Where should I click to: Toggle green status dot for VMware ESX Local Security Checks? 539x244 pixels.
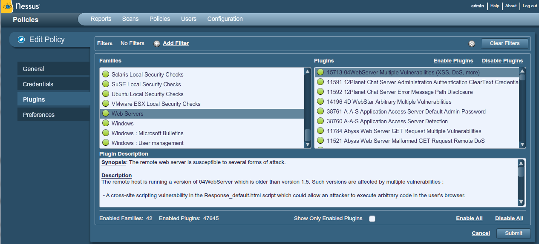[x=106, y=104]
